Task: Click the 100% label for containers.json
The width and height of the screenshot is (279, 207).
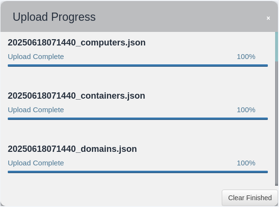Action: tap(246, 110)
